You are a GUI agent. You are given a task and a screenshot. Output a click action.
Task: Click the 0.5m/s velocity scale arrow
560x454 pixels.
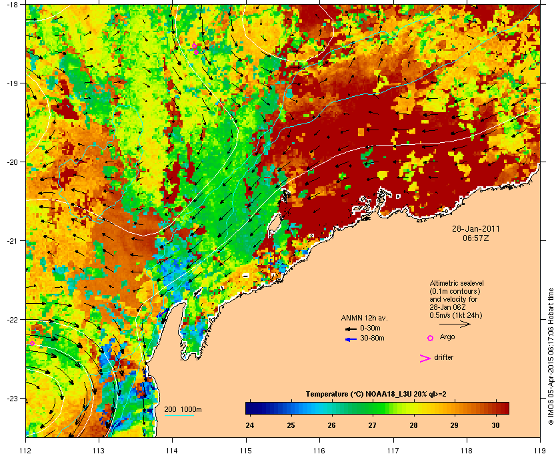click(455, 324)
